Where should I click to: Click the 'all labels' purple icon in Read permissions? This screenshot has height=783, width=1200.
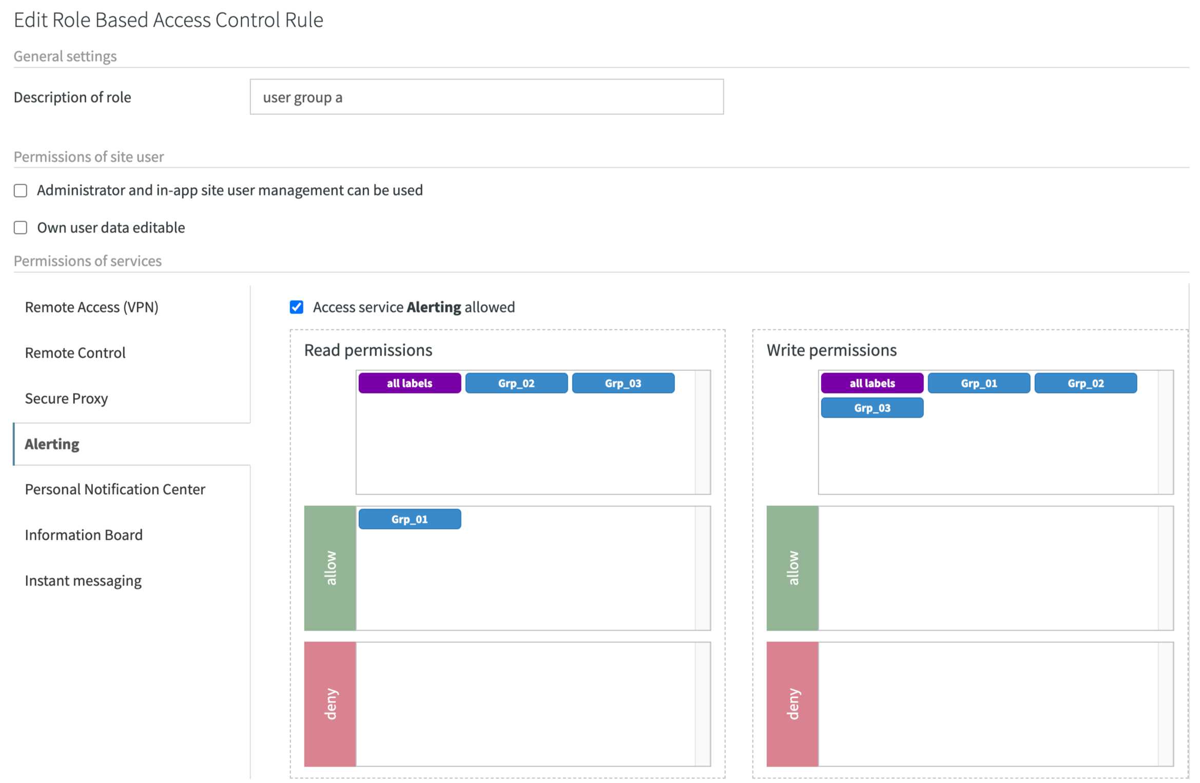[410, 383]
